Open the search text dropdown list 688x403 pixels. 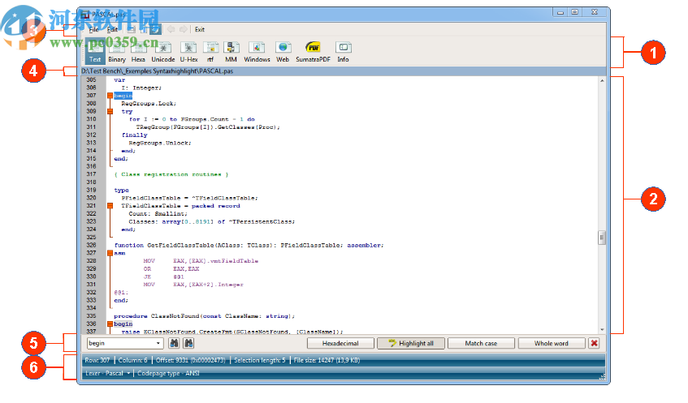click(159, 343)
